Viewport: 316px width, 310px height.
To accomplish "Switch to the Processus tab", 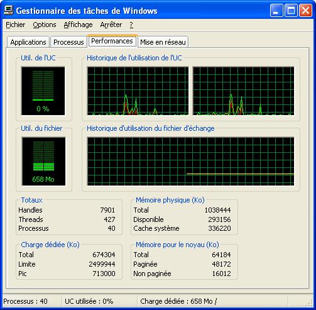I will tap(68, 42).
